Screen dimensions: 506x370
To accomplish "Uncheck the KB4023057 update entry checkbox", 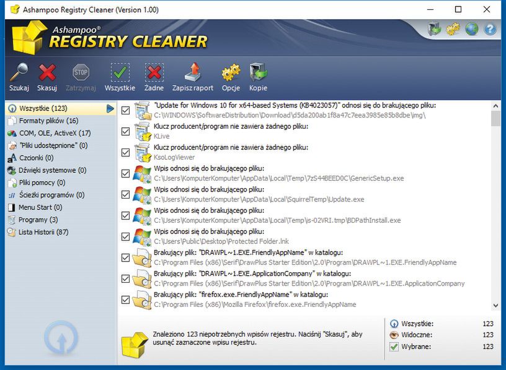I will coord(125,111).
